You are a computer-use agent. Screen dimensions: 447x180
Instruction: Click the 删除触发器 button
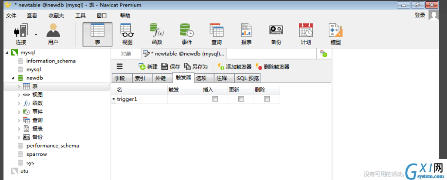tap(273, 67)
